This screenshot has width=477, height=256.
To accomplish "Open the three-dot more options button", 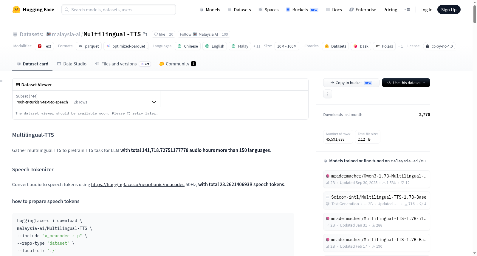I will click(328, 94).
